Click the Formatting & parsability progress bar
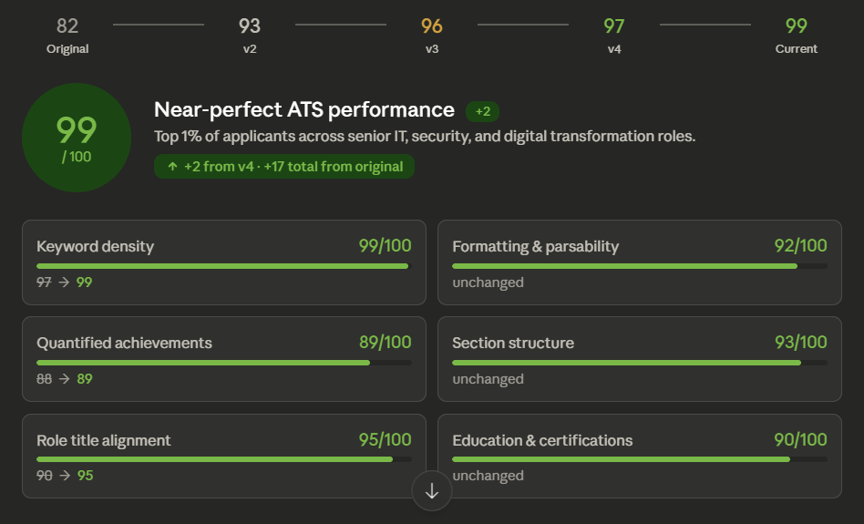The image size is (864, 524). [639, 266]
